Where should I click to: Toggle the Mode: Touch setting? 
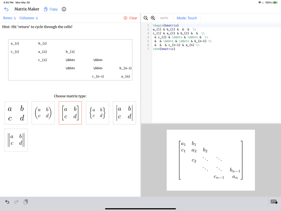pos(187,18)
